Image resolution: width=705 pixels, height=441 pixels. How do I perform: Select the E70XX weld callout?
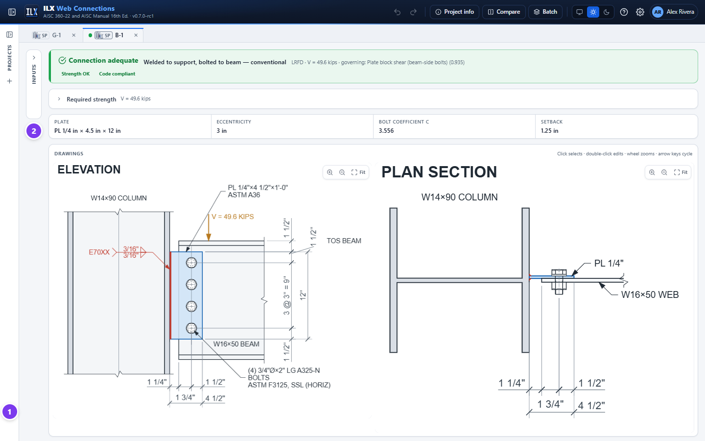click(99, 252)
